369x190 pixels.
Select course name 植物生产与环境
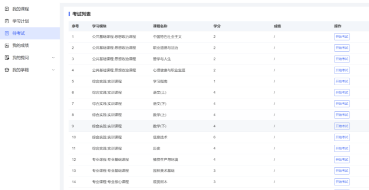pos(166,160)
